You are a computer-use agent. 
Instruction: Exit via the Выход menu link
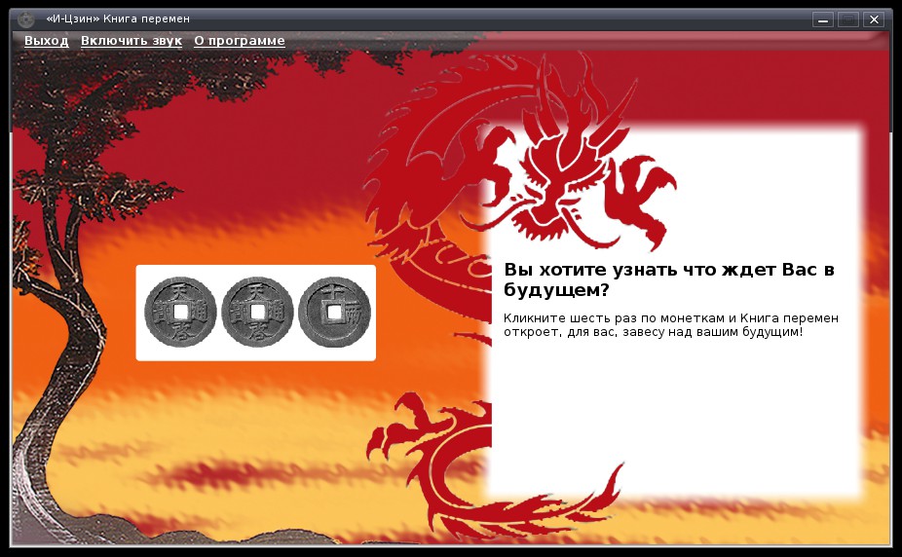tap(47, 41)
